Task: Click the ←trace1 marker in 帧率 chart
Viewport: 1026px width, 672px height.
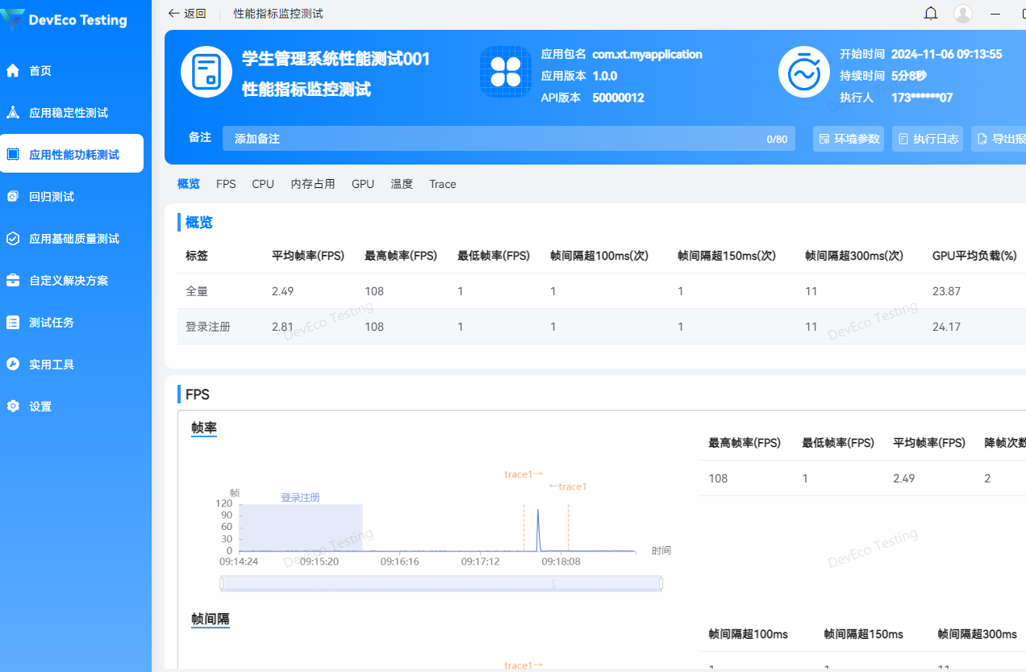Action: tap(568, 486)
